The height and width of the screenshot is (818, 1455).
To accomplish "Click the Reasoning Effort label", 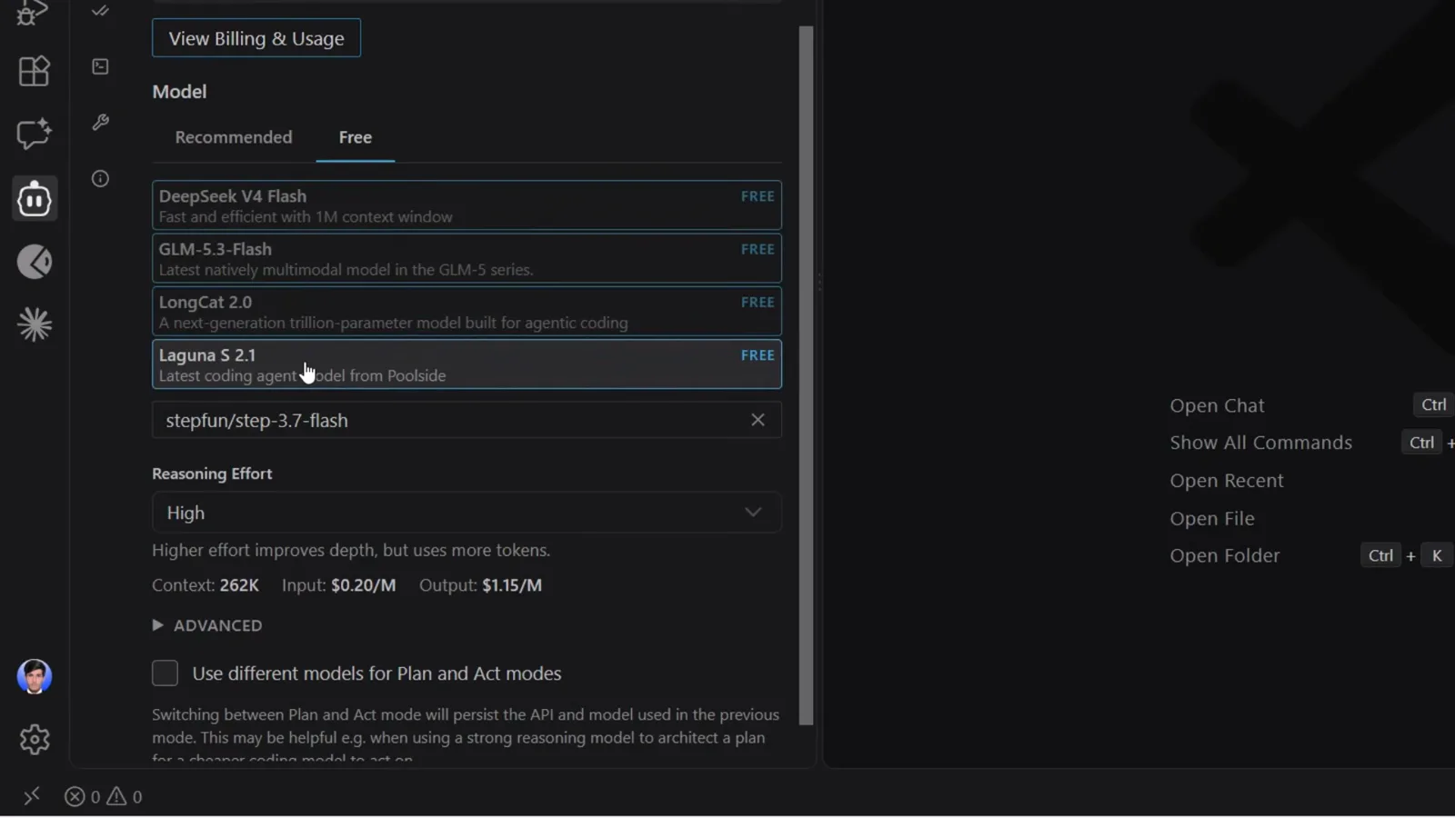I will [212, 474].
